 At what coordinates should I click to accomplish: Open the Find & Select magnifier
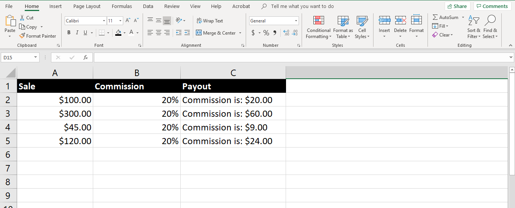pos(490,21)
